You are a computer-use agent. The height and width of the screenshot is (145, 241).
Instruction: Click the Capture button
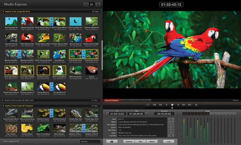(129, 142)
